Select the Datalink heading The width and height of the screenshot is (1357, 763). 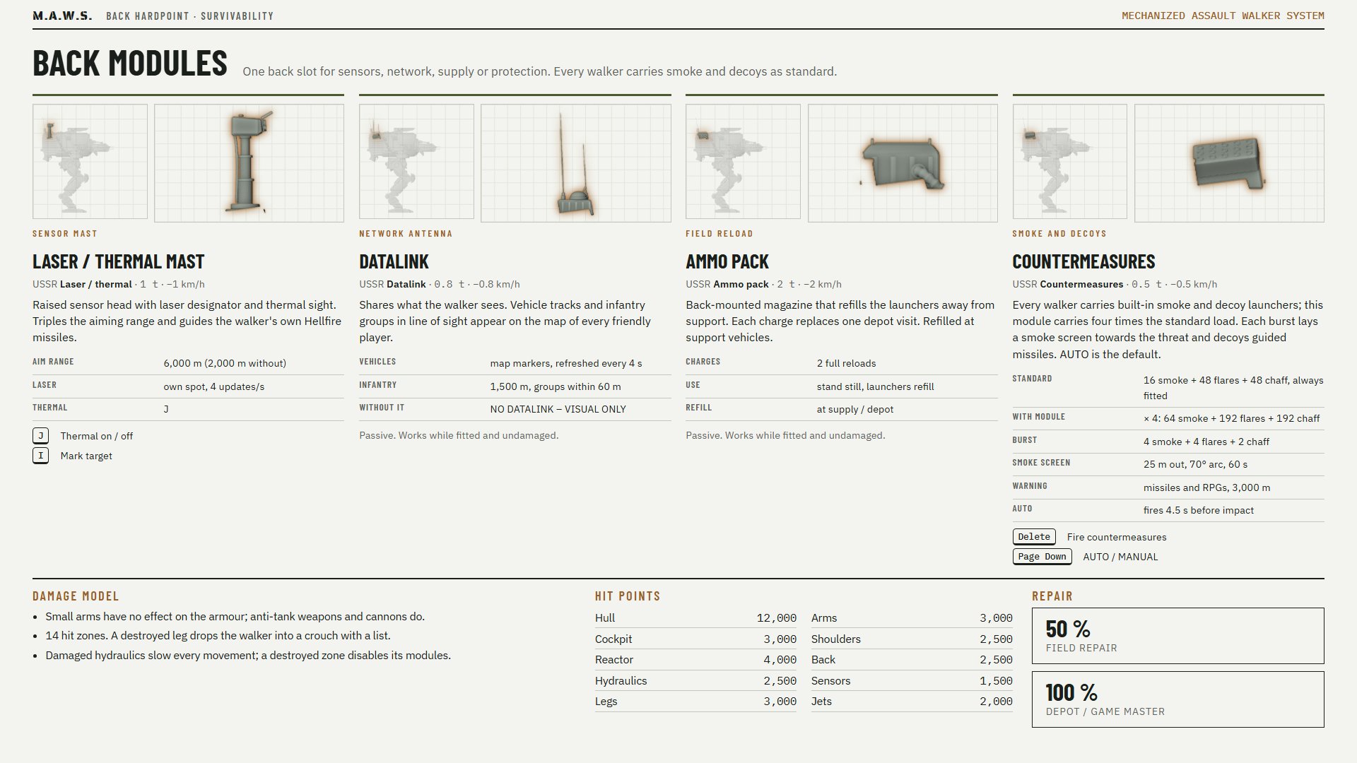(x=394, y=261)
